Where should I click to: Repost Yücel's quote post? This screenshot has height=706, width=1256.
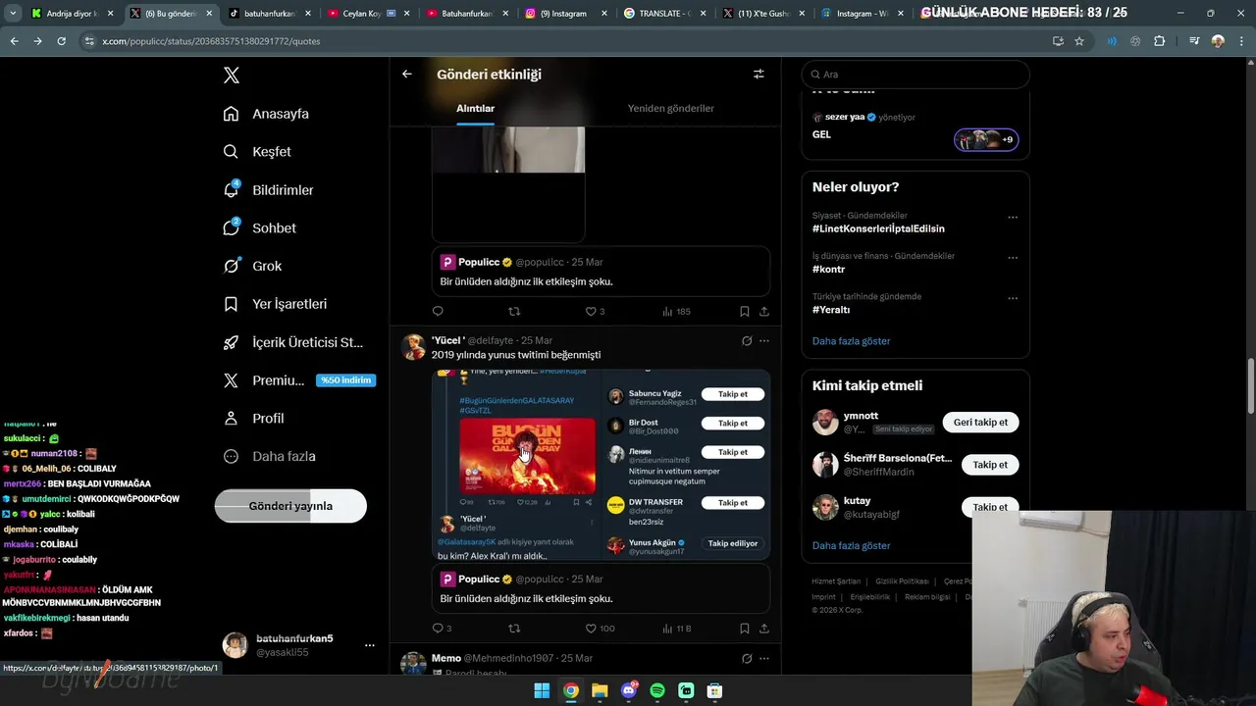[x=514, y=629]
